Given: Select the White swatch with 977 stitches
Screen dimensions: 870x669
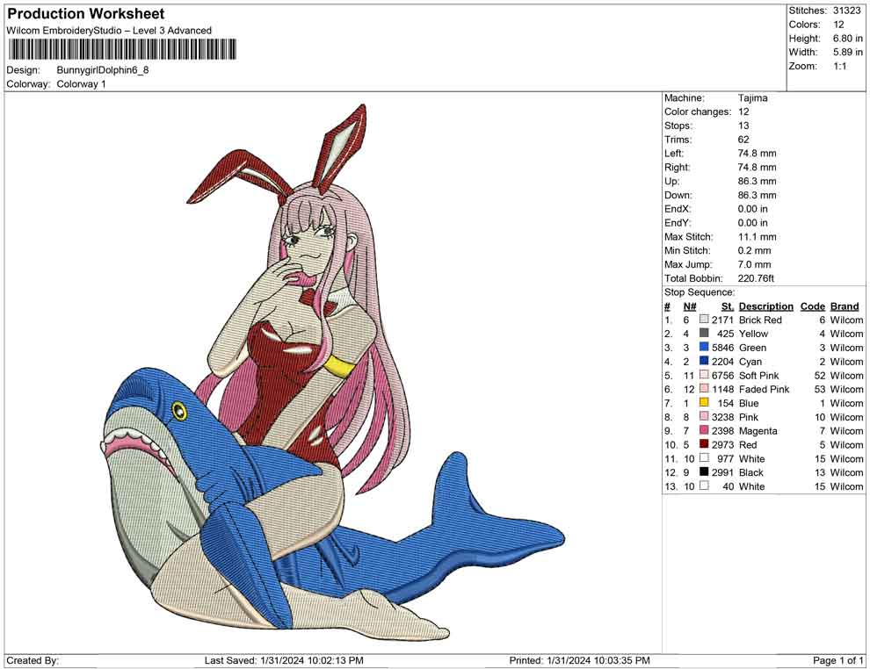Looking at the screenshot, I should pos(704,457).
